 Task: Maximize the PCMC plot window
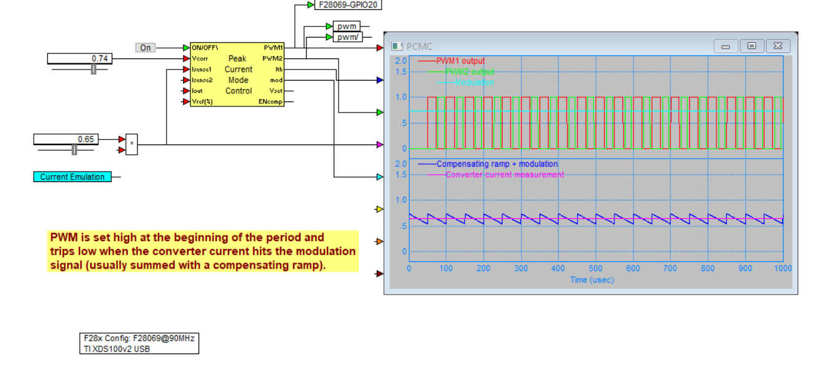751,46
